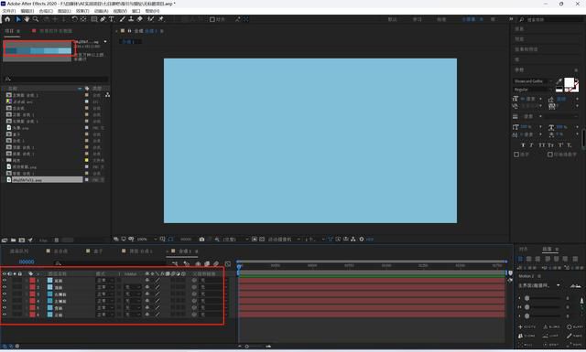Viewport: 586px width, 352px height.
Task: Open the Composition menu
Action: coord(46,11)
